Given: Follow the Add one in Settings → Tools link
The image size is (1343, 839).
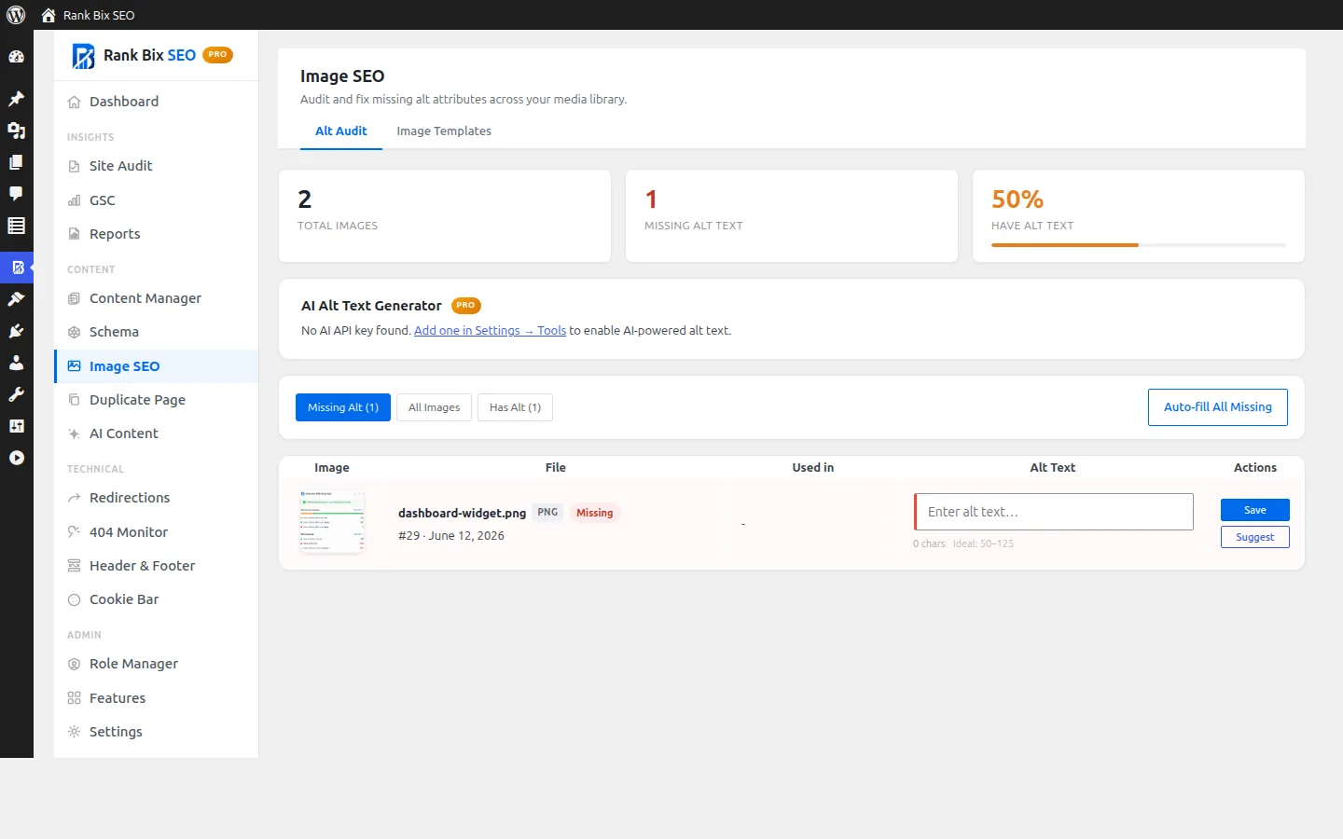Looking at the screenshot, I should [x=490, y=331].
